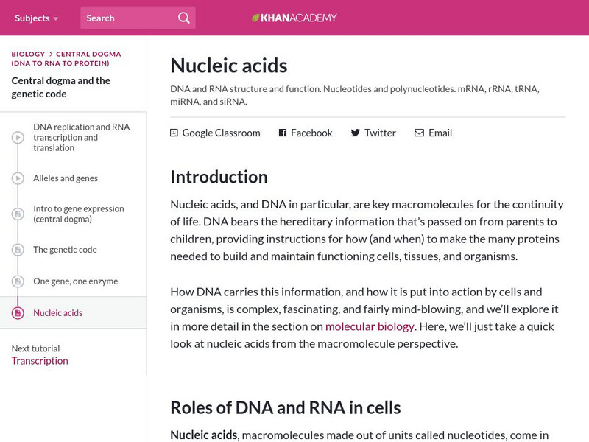The image size is (589, 442).
Task: Follow the molecular biology link
Action: [370, 326]
